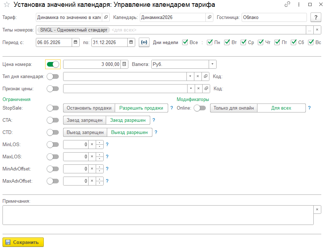Expand the Признак цены dropdown

(191, 88)
